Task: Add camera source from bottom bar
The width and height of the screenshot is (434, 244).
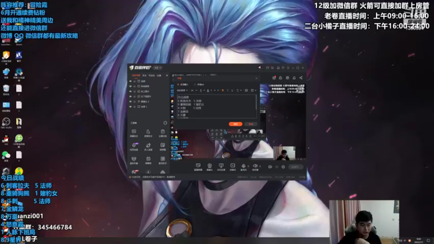Action: [x=209, y=167]
